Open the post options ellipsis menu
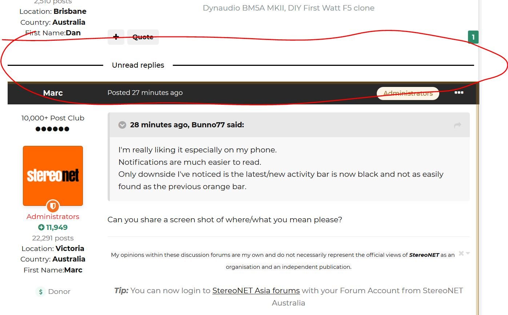Image resolution: width=508 pixels, height=315 pixels. (459, 93)
